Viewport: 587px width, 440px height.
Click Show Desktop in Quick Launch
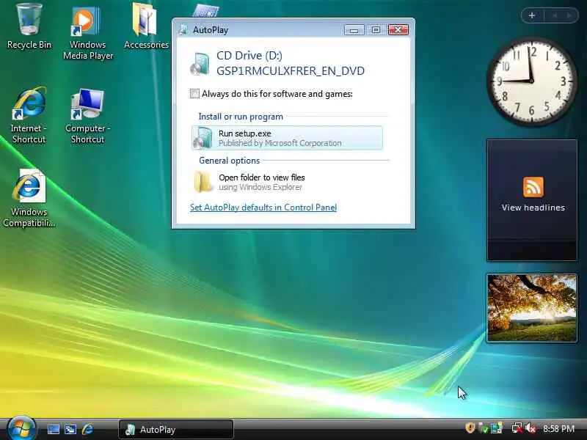(53, 429)
